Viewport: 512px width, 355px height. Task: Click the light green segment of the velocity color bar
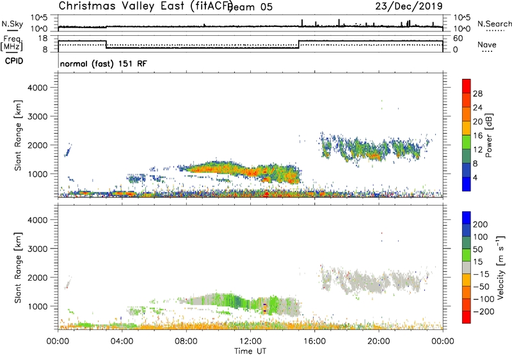coord(467,255)
